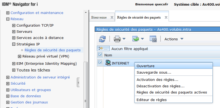220x108 pixels.
Task: Click the printer icon
Action: pyautogui.click(x=117, y=39)
